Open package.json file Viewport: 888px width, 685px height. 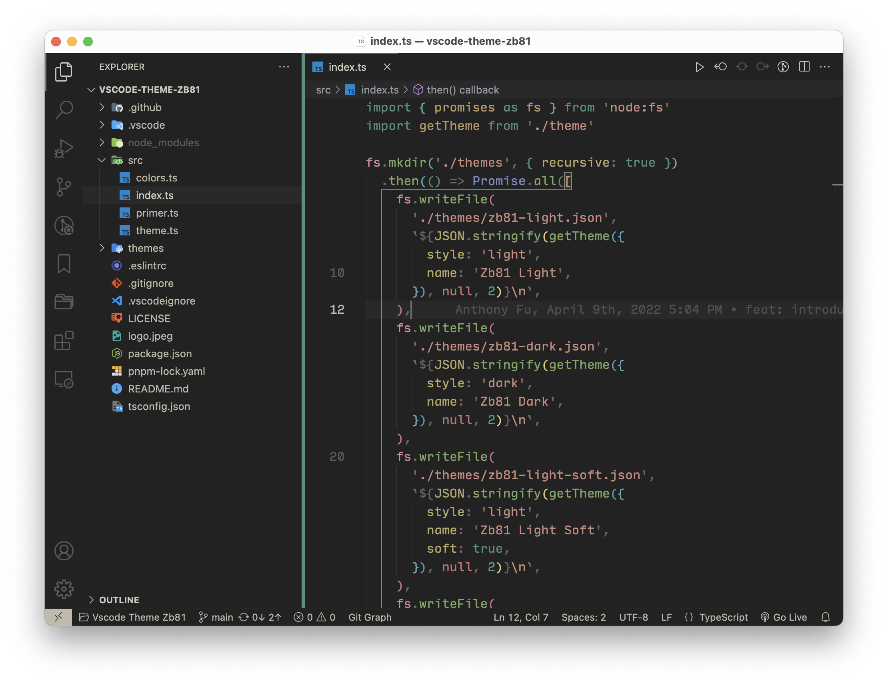[x=192, y=354]
